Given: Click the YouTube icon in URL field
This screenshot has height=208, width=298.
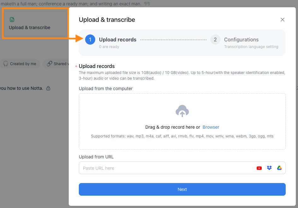Looking at the screenshot, I should 259,168.
